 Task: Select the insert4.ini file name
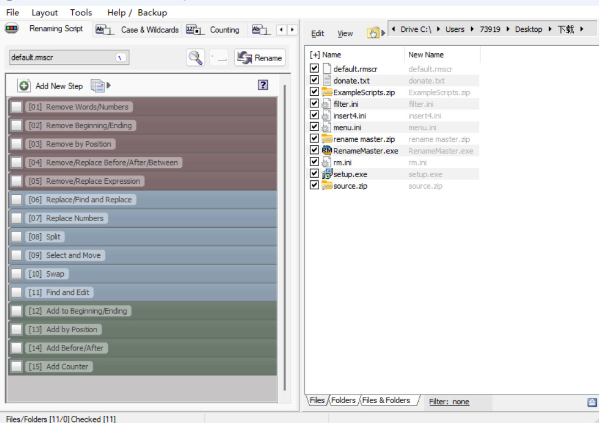click(349, 116)
